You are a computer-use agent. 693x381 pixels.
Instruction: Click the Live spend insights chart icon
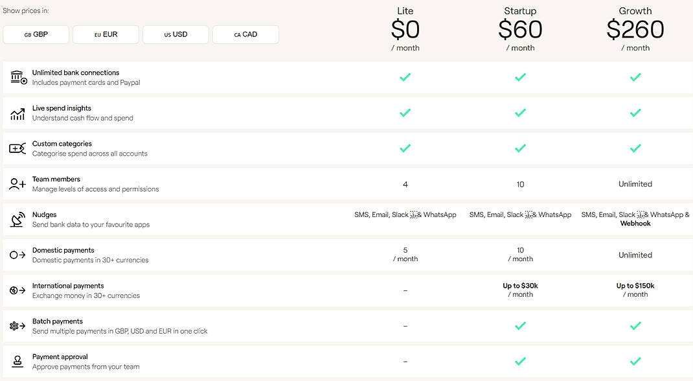pos(17,113)
